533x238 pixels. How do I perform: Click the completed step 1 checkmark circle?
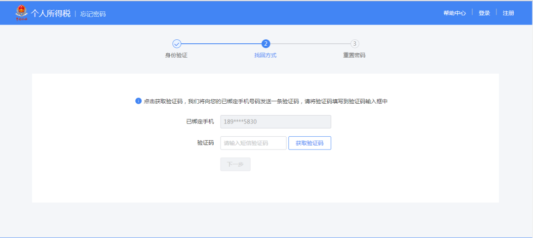coord(177,44)
